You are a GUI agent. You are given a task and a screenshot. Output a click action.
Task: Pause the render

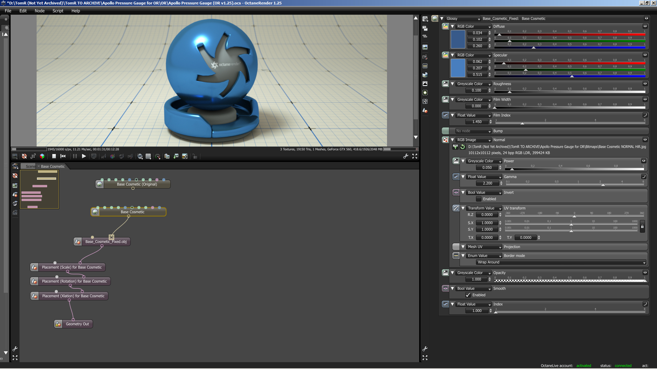click(75, 156)
